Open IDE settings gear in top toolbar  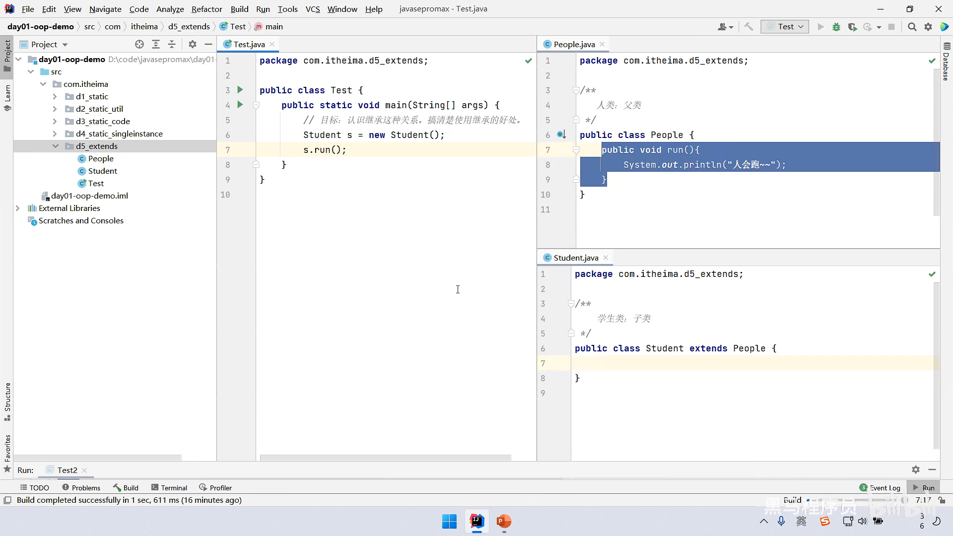(x=928, y=27)
